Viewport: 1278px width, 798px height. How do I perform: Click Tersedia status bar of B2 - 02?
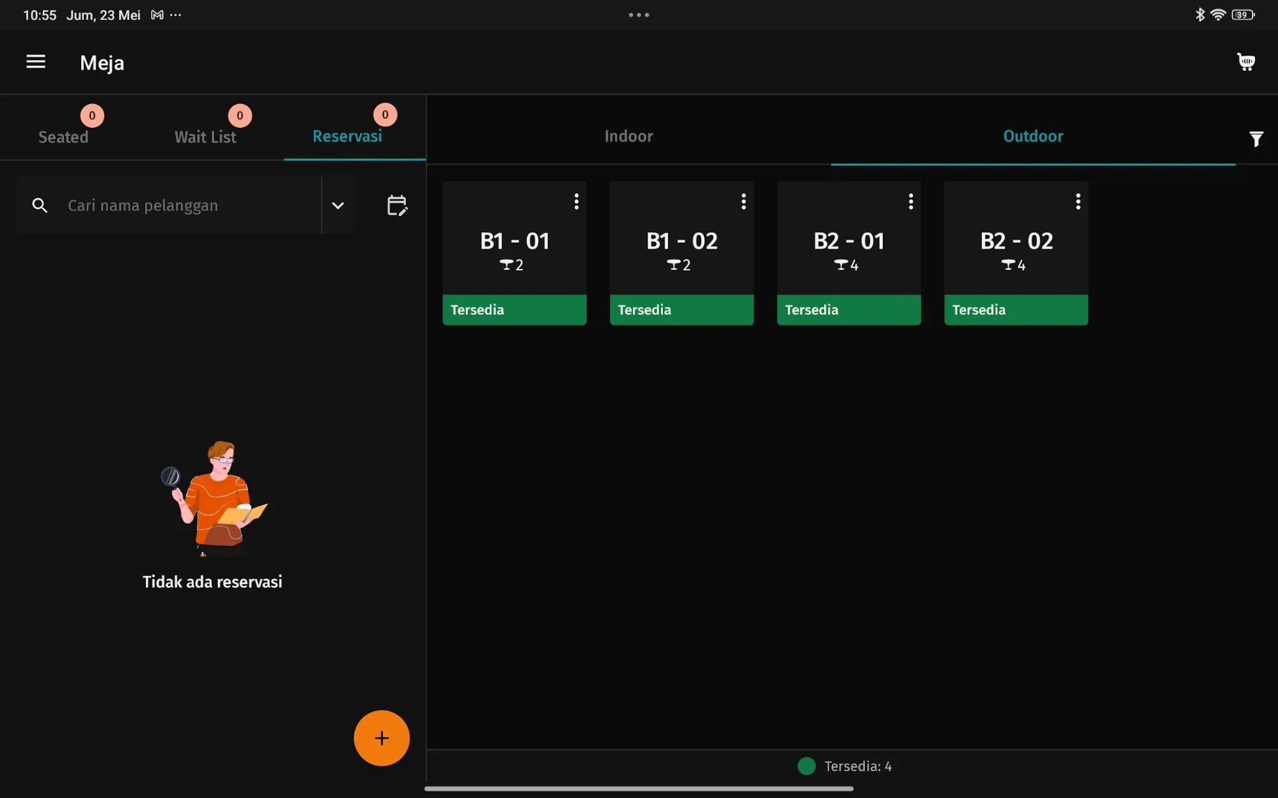pos(1016,310)
